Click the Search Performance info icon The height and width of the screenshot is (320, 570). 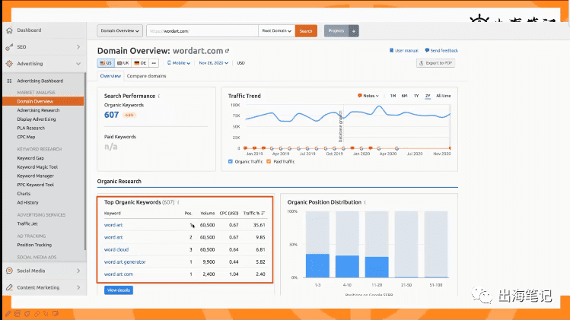pos(159,97)
